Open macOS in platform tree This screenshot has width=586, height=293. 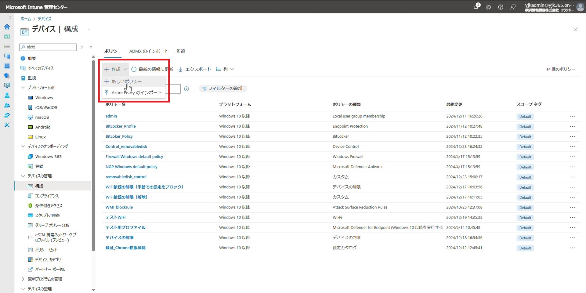(x=42, y=117)
